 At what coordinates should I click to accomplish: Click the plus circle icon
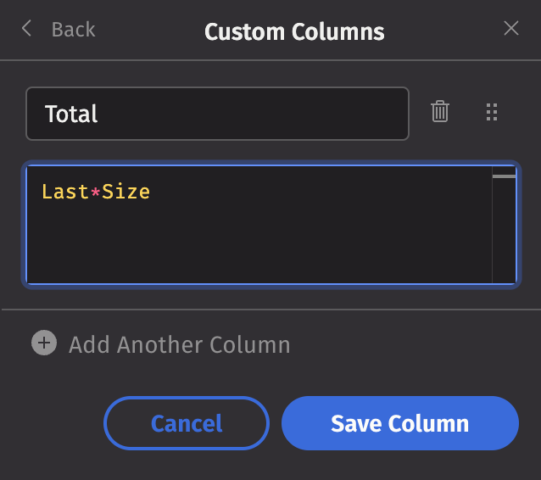pyautogui.click(x=43, y=343)
